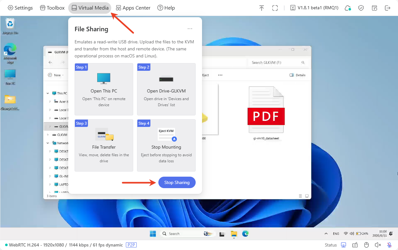Click the Stop Sharing button
This screenshot has height=250, width=398.
pyautogui.click(x=177, y=182)
